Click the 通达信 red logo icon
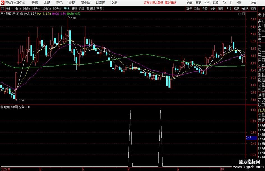 click(2, 3)
